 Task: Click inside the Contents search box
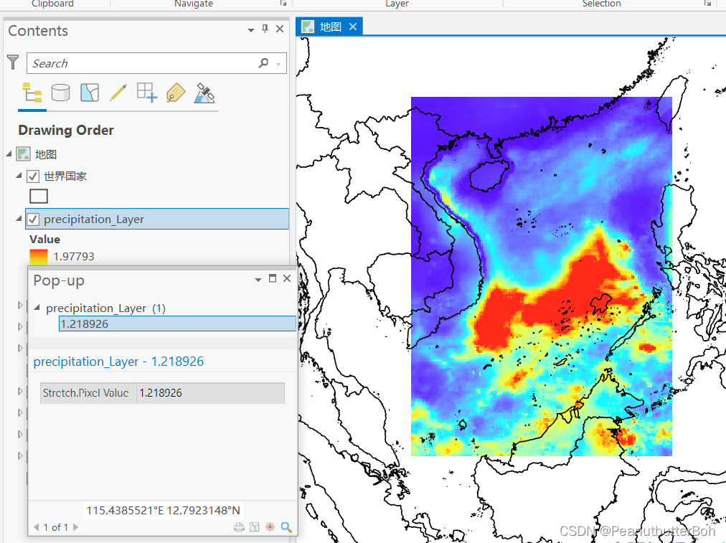(x=143, y=63)
